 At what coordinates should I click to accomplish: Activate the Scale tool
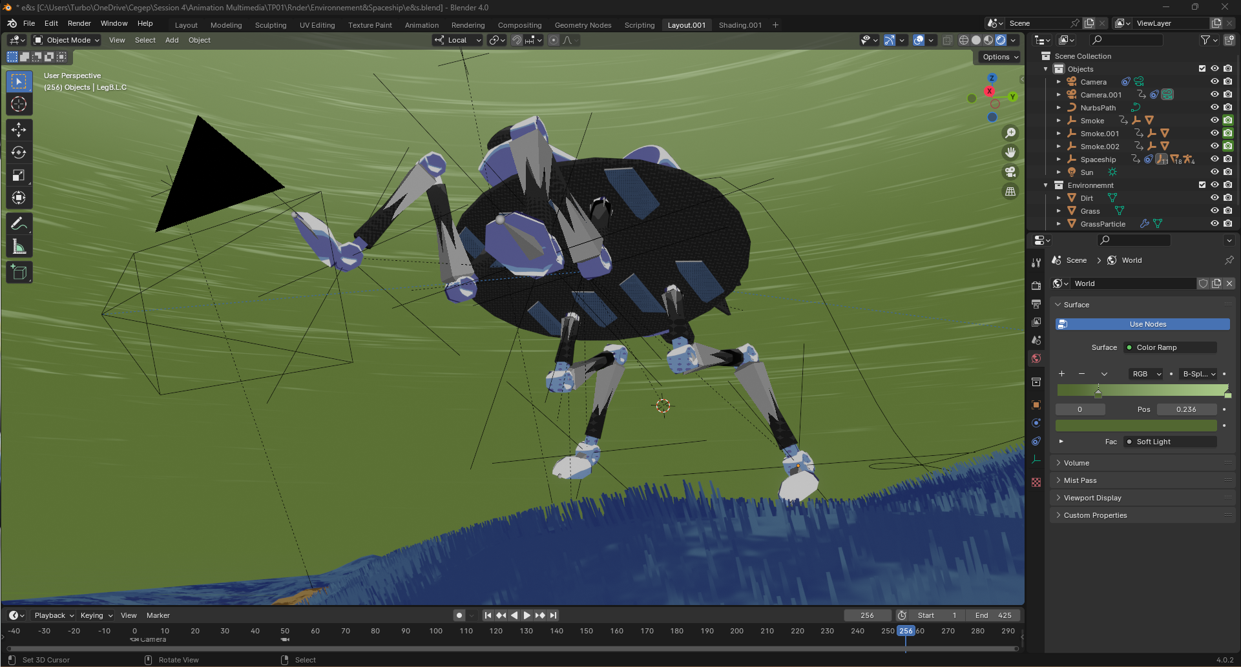point(19,176)
